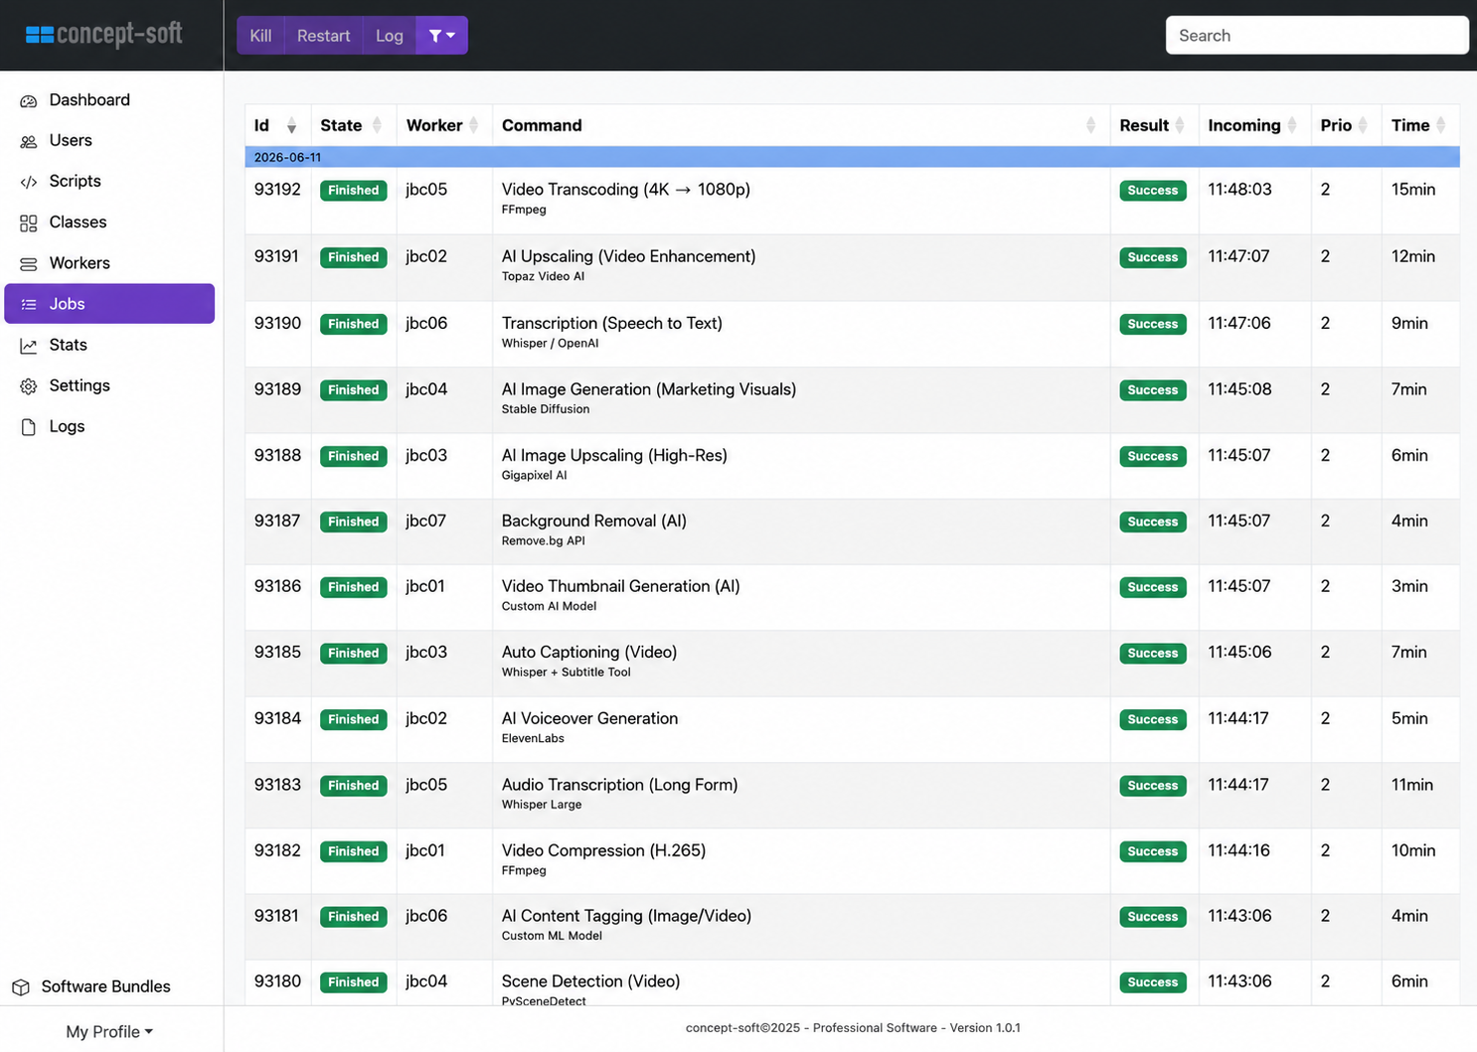Click the Kill button
The image size is (1477, 1052).
click(x=260, y=36)
